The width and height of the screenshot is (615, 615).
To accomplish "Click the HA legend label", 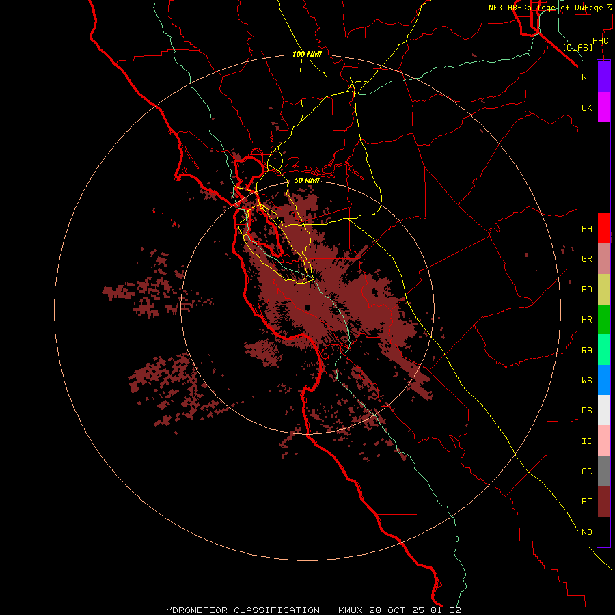I will (x=586, y=229).
